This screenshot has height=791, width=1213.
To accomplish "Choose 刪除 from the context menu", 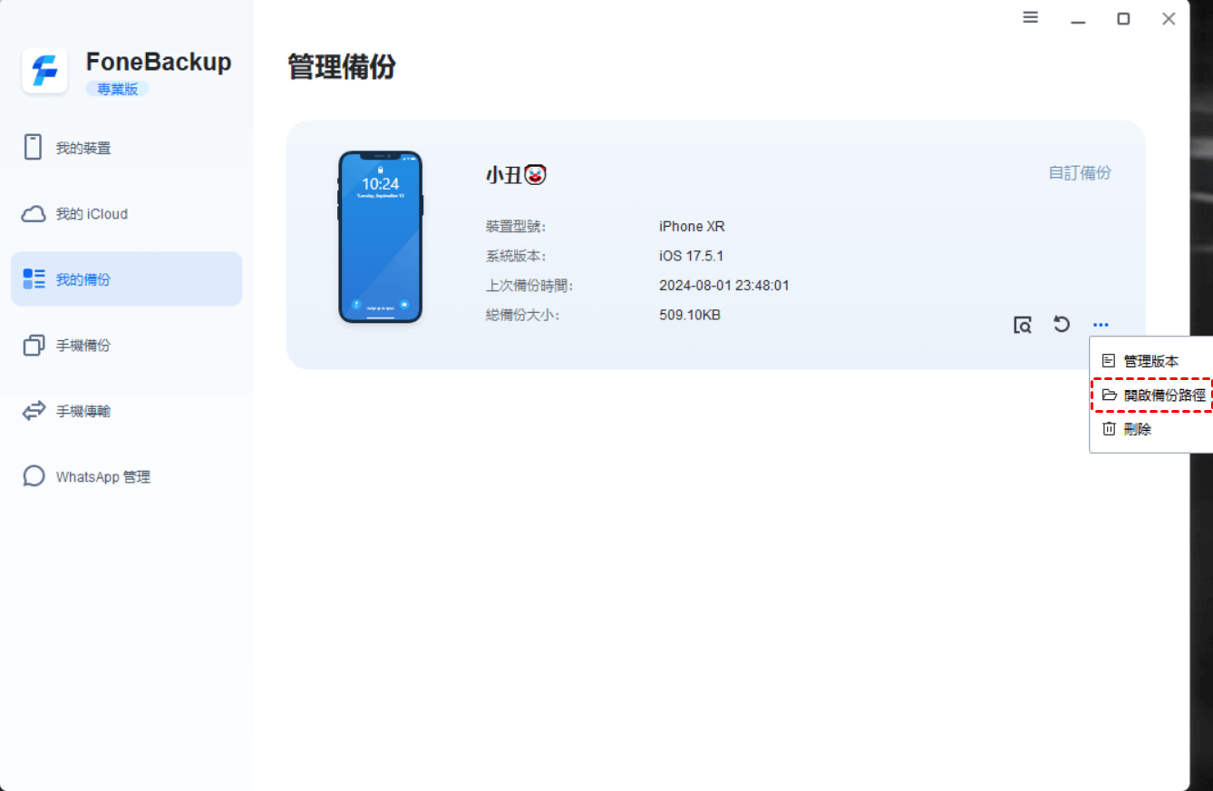I will point(1151,429).
